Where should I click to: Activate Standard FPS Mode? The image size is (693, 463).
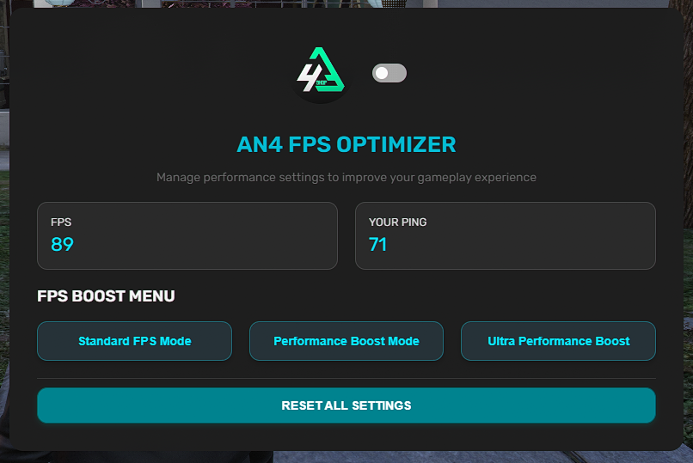135,341
